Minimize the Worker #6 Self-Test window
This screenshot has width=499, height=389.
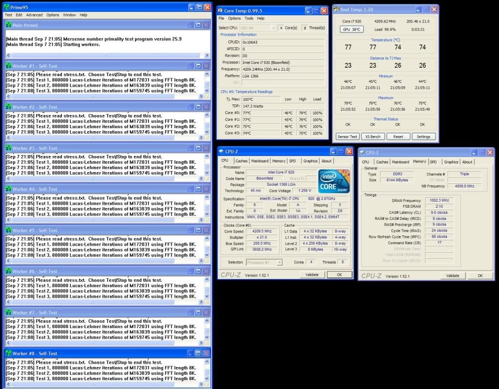(x=191, y=271)
